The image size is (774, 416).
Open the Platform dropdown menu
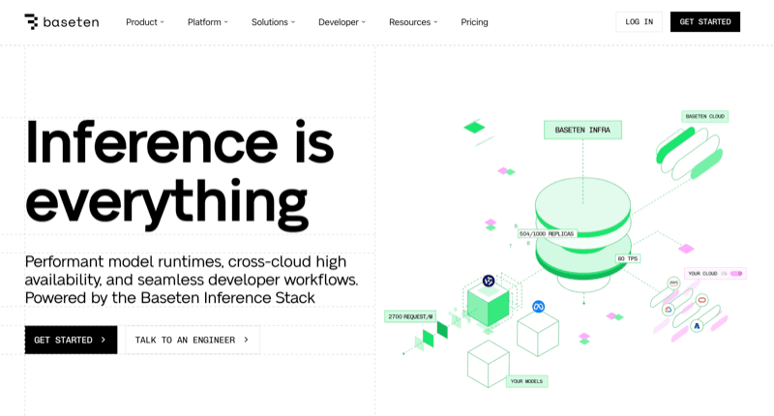(x=208, y=21)
